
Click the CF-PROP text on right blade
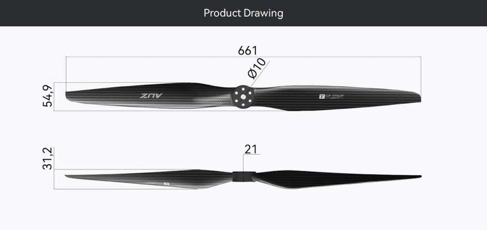[x=335, y=96]
